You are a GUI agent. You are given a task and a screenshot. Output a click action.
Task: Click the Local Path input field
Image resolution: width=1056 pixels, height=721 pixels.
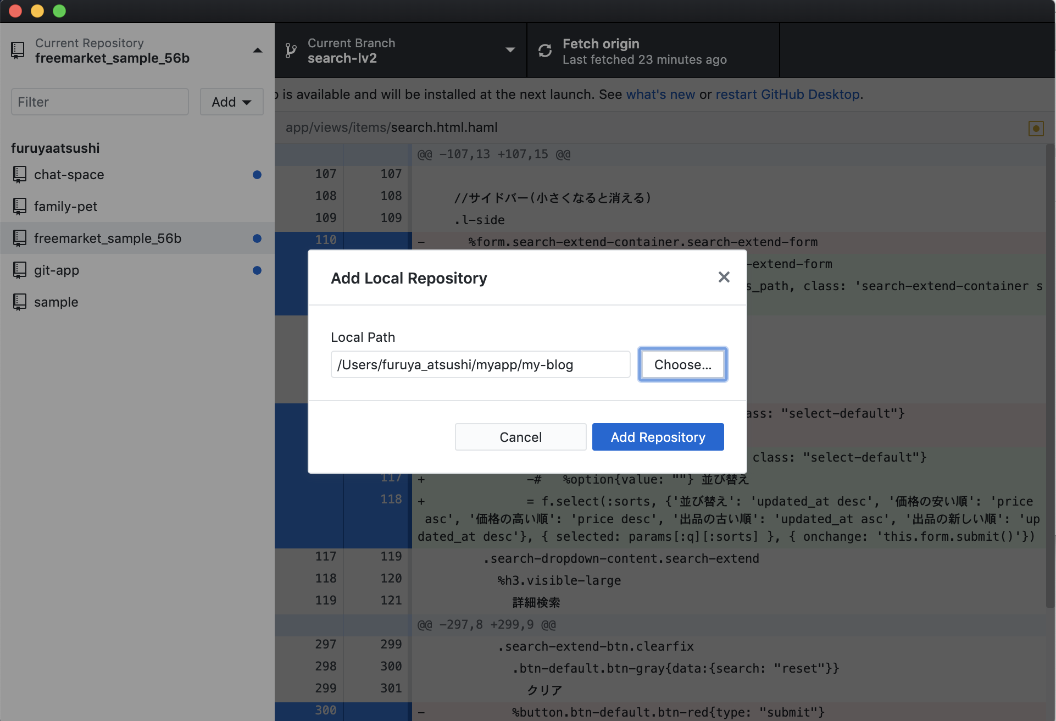coord(481,364)
